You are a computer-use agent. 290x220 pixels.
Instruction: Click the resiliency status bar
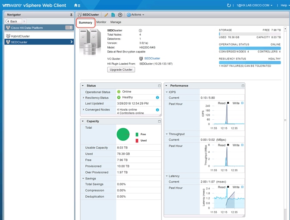point(250,62)
